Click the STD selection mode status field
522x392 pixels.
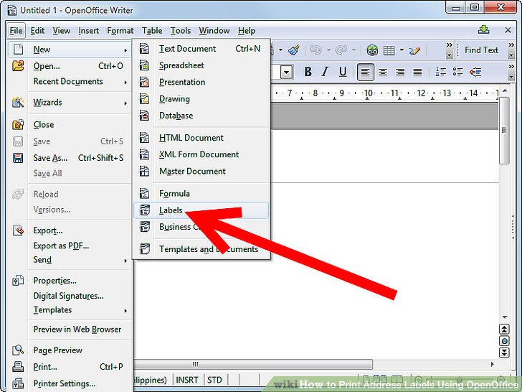tap(214, 380)
